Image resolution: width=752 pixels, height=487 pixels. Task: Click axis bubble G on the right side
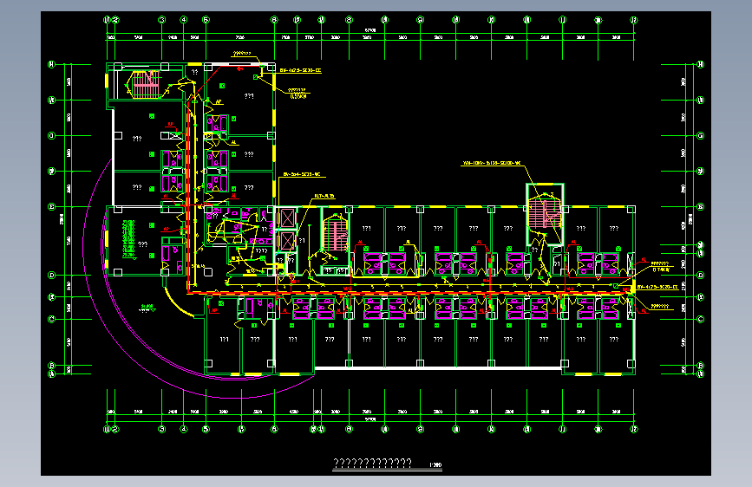700,136
